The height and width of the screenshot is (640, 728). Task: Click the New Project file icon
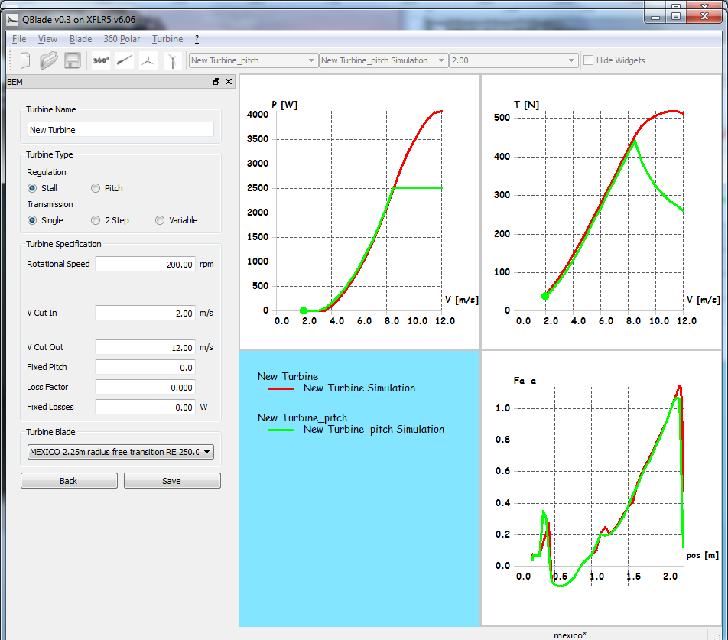tap(25, 60)
